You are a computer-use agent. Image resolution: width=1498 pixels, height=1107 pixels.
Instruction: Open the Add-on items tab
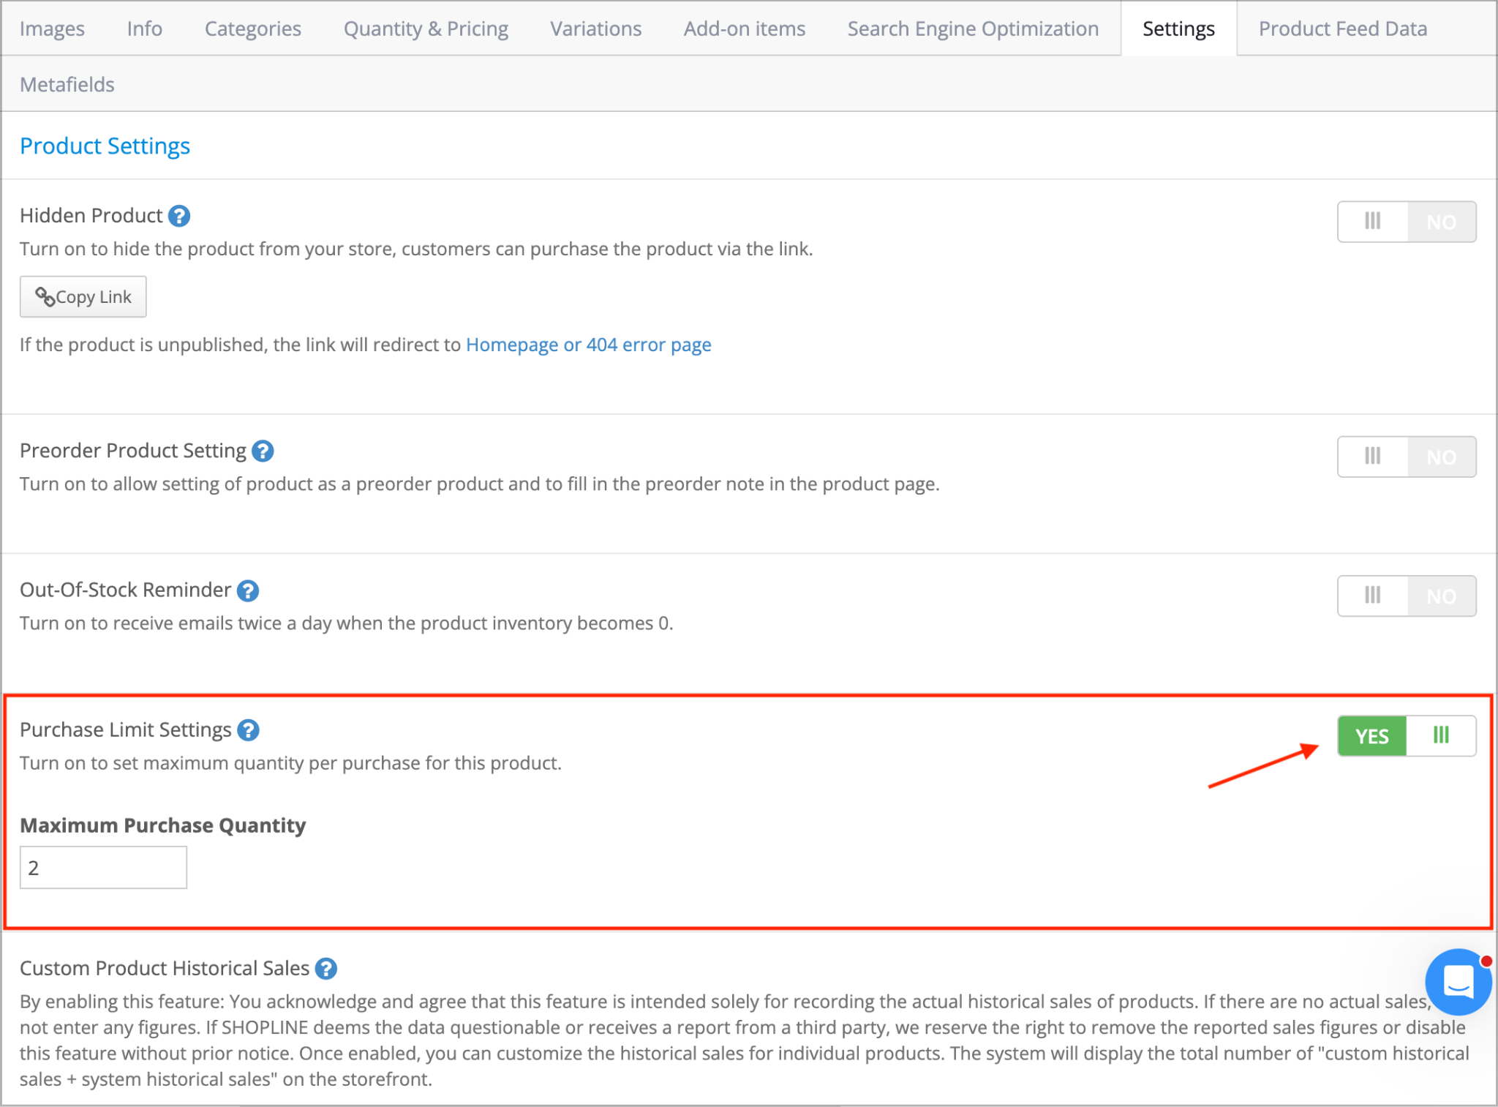click(x=744, y=29)
